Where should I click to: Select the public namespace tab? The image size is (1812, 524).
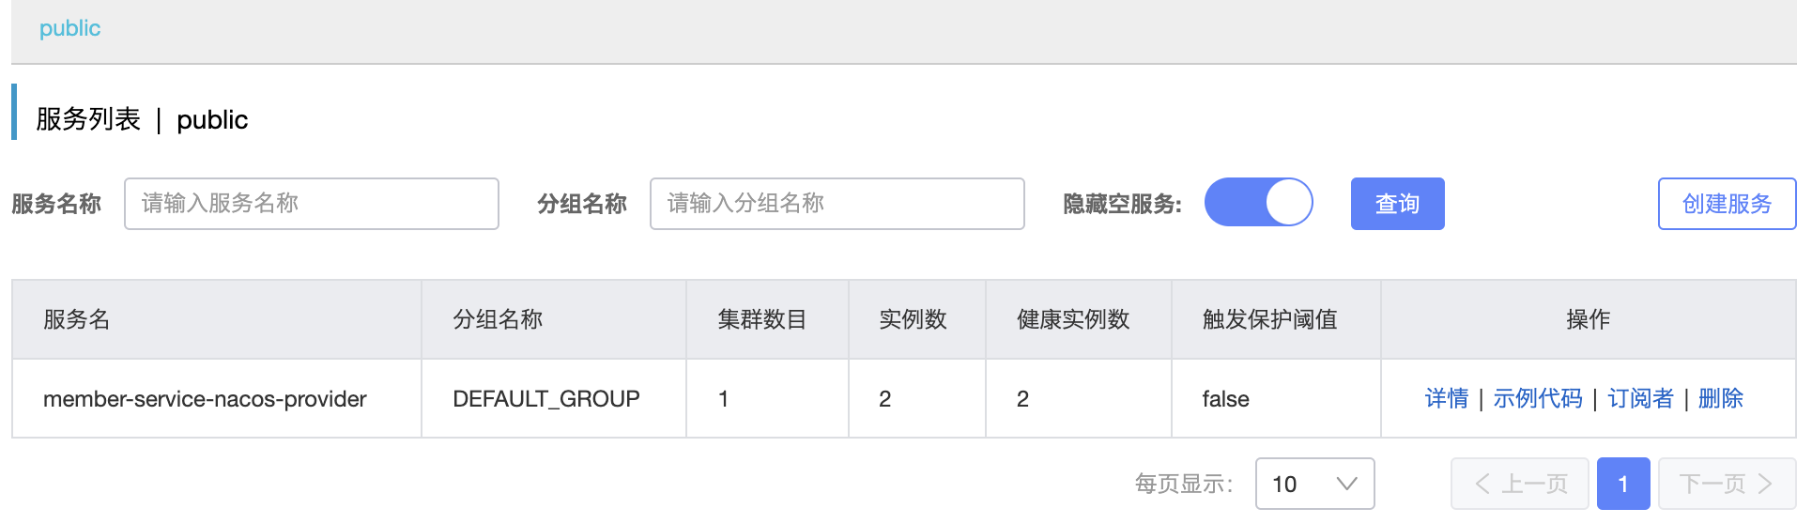coord(69,28)
